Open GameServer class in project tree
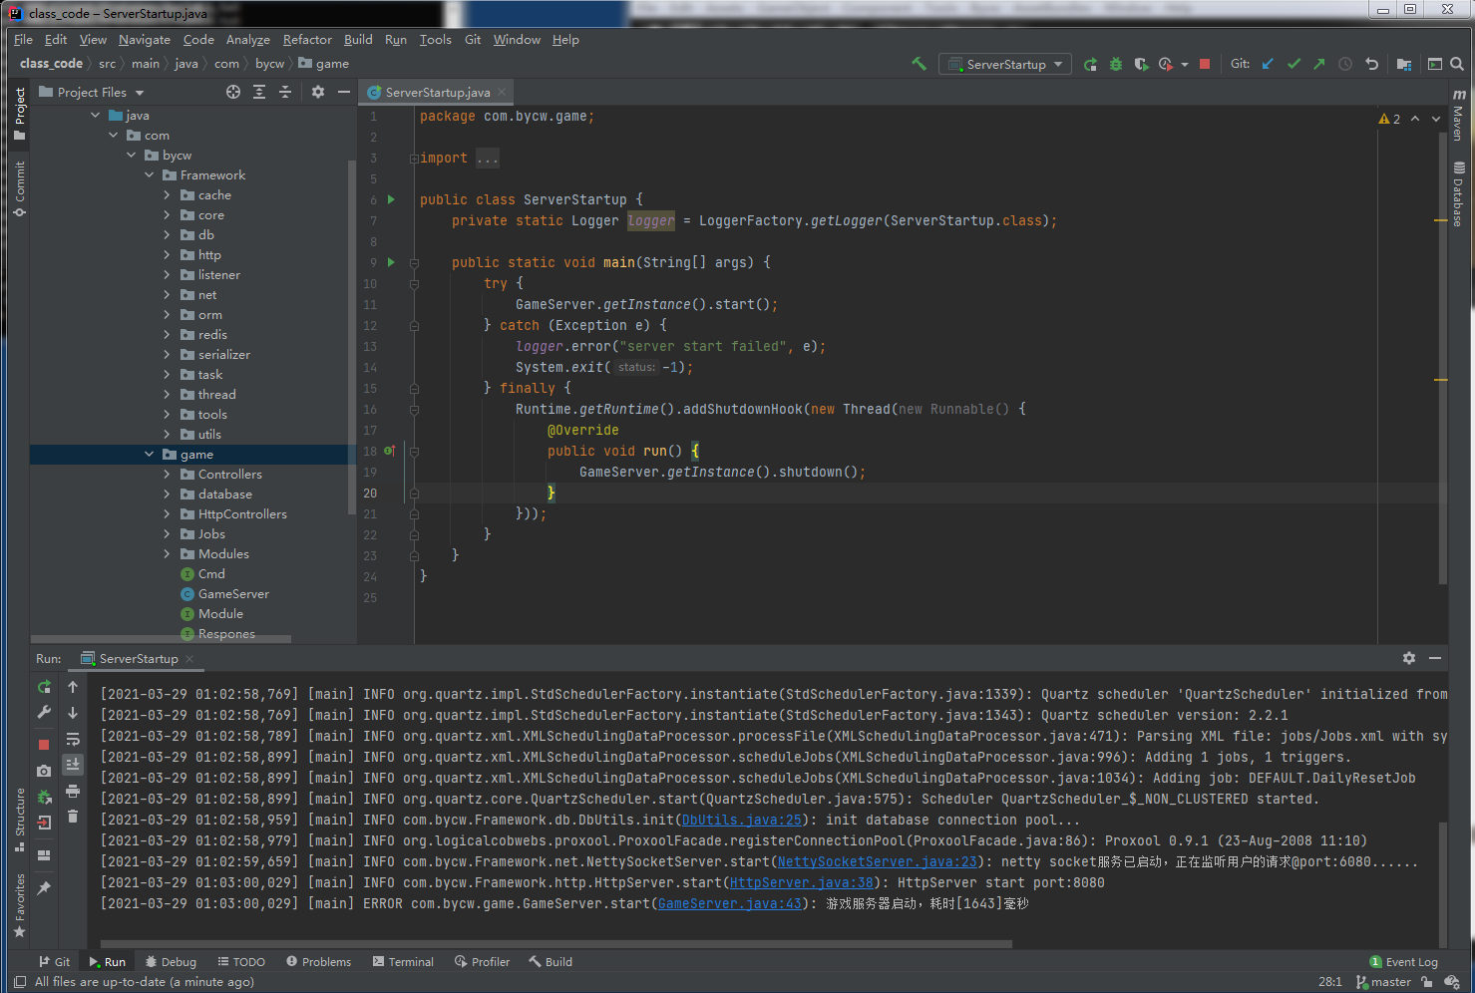This screenshot has height=993, width=1475. point(233,594)
